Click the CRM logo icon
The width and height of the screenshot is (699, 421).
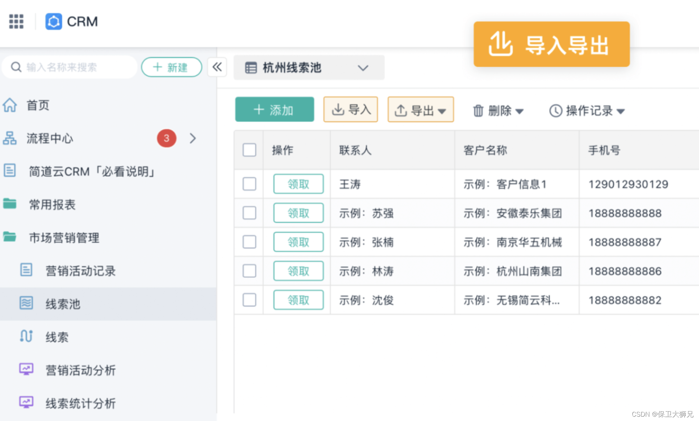pos(54,22)
